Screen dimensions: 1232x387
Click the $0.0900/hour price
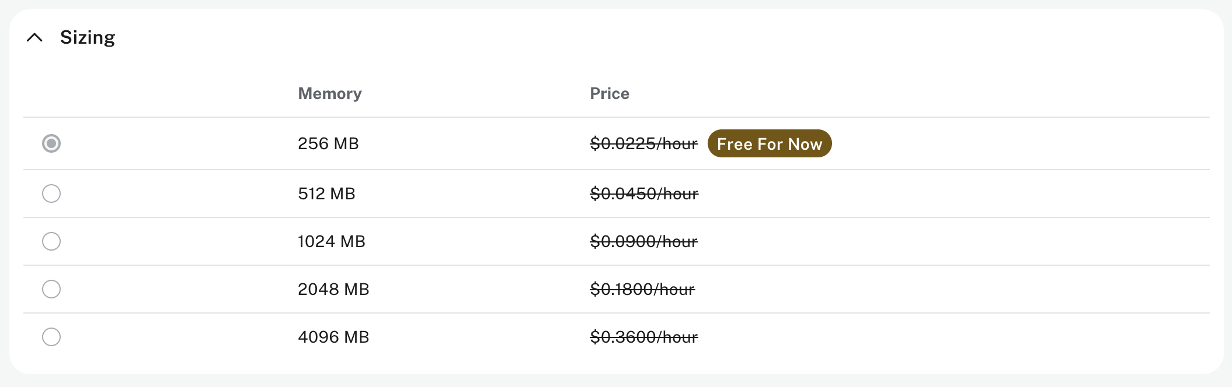click(x=644, y=241)
